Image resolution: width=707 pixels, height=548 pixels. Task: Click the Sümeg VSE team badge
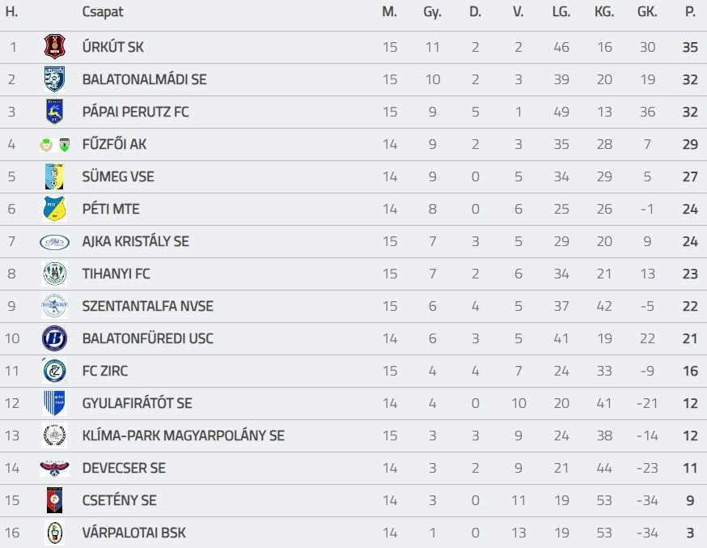pos(54,176)
